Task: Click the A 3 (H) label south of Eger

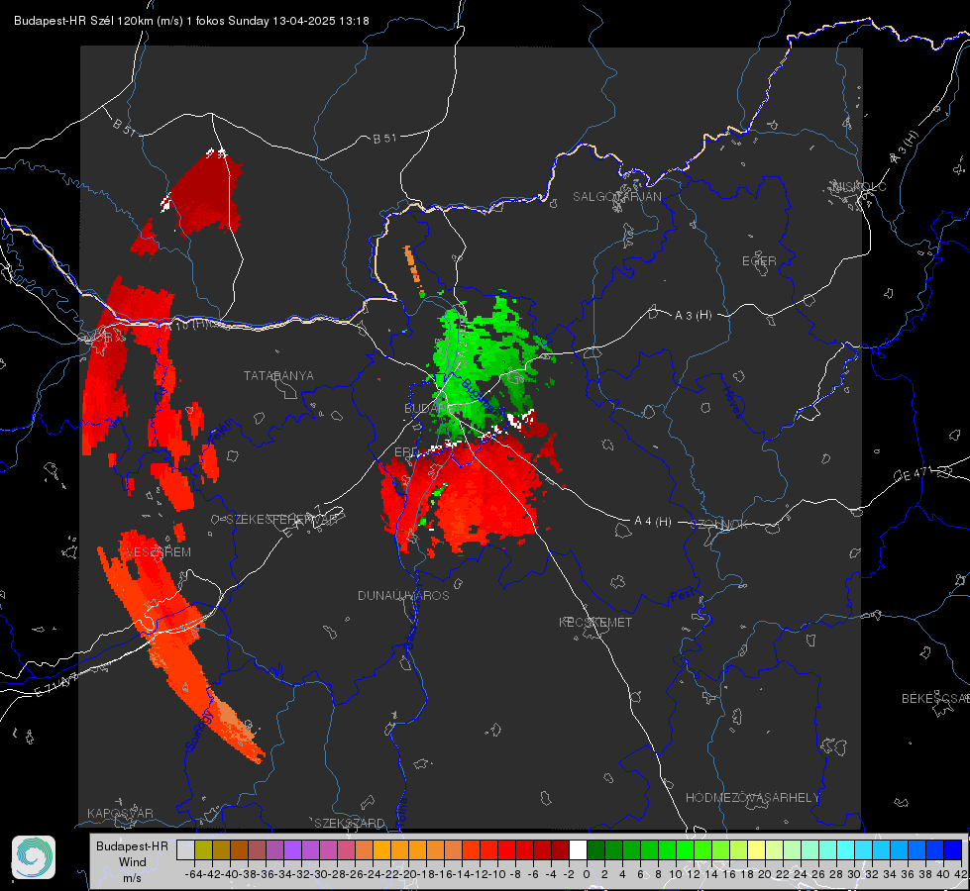Action: pyautogui.click(x=693, y=316)
